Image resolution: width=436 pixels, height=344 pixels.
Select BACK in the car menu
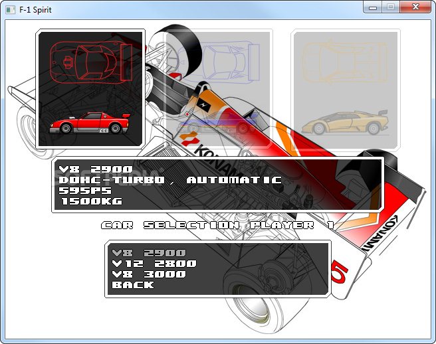tap(133, 285)
